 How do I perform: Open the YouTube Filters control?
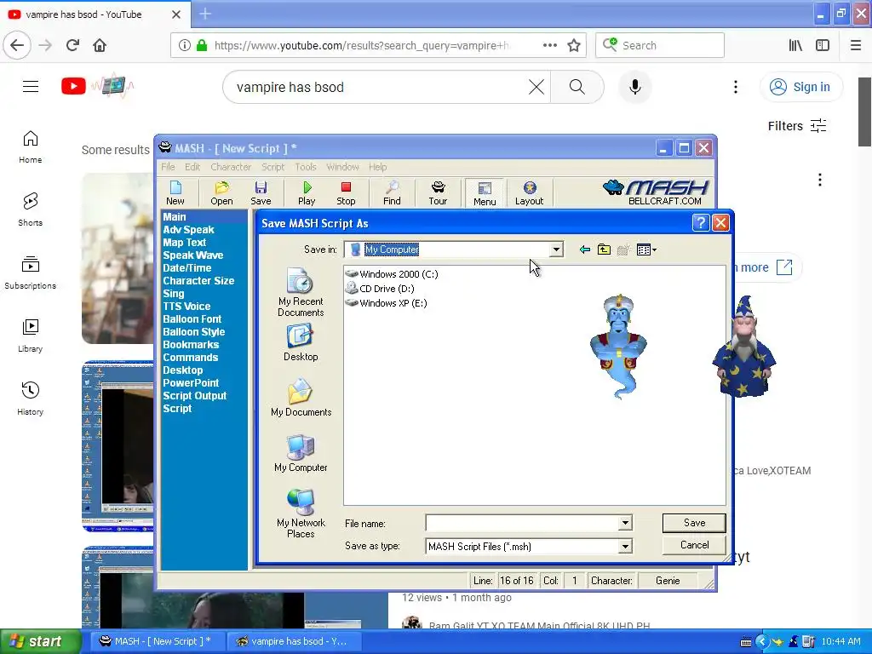point(797,126)
